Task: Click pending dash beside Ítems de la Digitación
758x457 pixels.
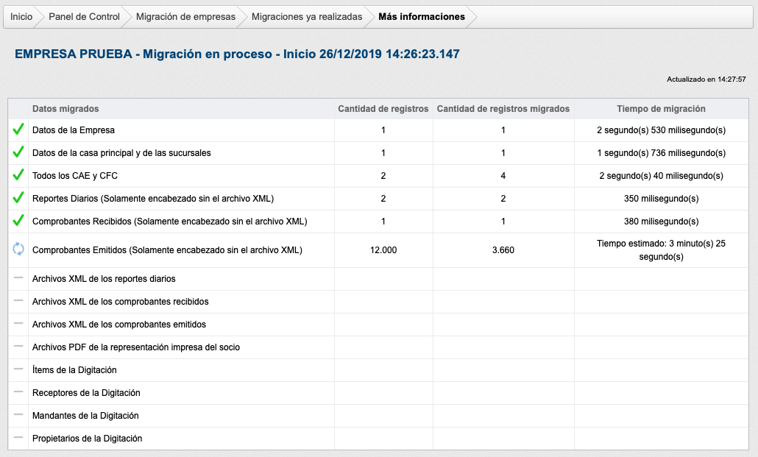Action: coord(18,369)
